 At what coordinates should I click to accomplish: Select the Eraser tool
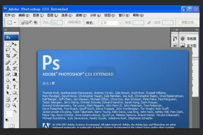pos(8,74)
